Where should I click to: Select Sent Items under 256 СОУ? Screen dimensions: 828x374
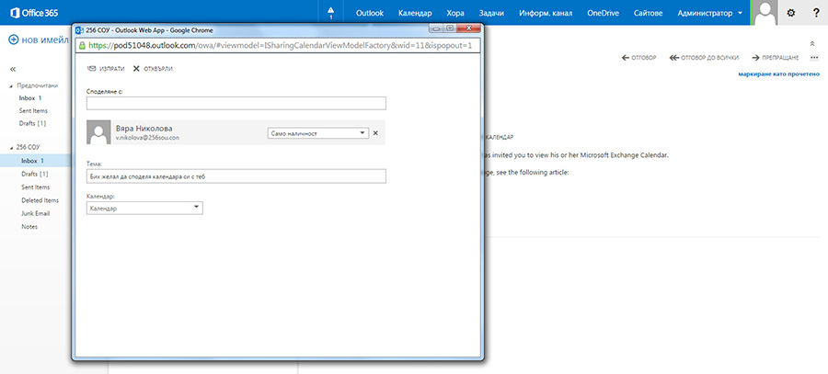[35, 187]
